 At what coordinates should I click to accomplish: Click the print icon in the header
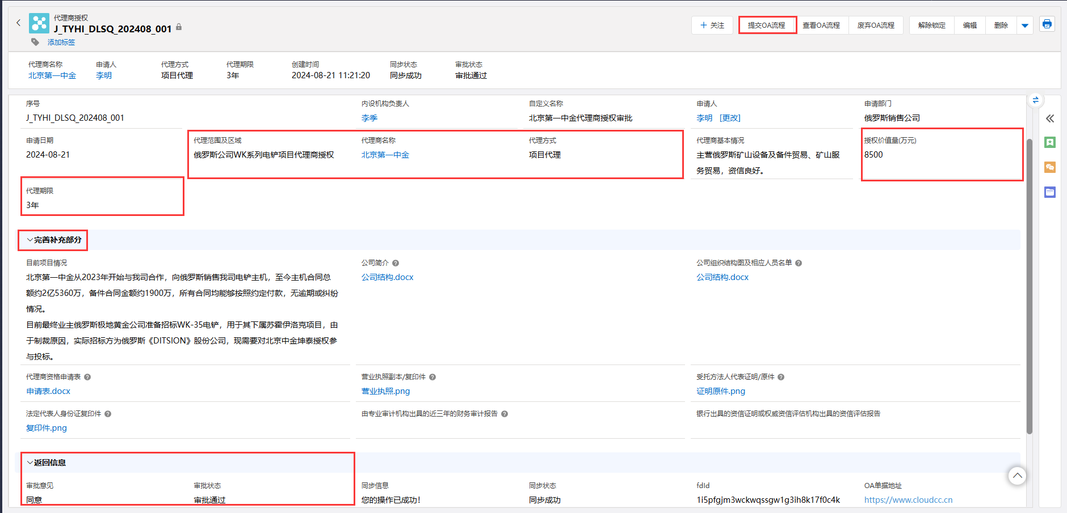coord(1047,24)
